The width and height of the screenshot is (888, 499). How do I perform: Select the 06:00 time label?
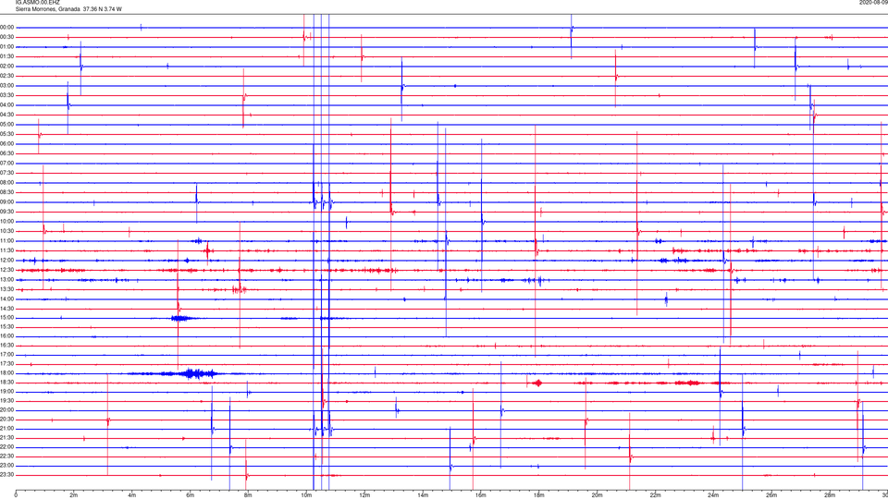pyautogui.click(x=7, y=144)
